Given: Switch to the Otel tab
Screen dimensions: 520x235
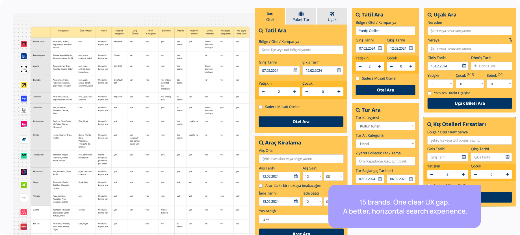Looking at the screenshot, I should click(x=270, y=17).
